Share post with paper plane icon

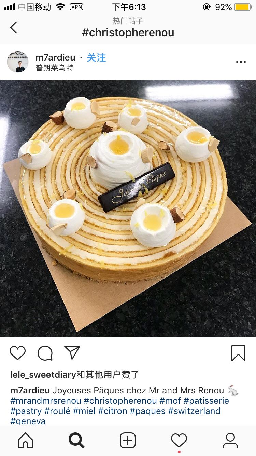(x=72, y=352)
